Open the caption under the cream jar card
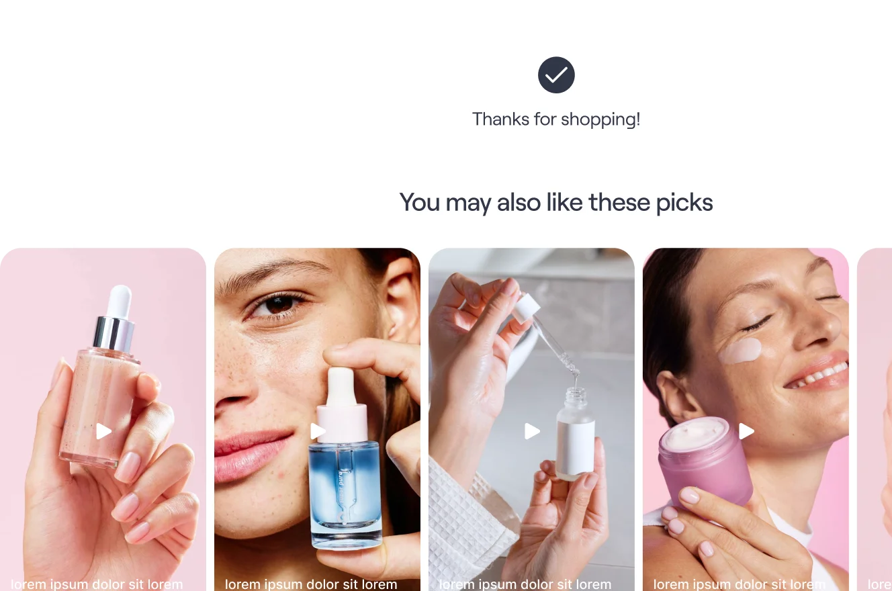 click(740, 584)
